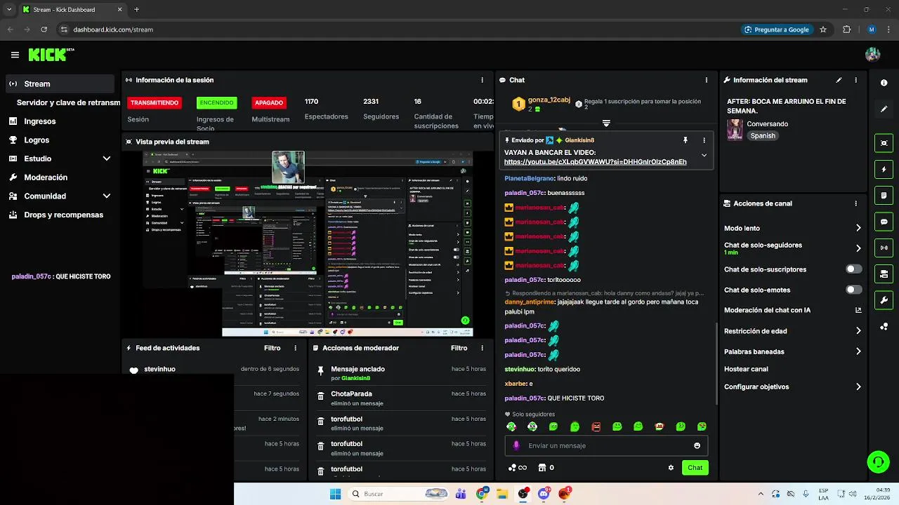Click gonza_12cabj in the leaderboard
The width and height of the screenshot is (899, 505).
(549, 100)
